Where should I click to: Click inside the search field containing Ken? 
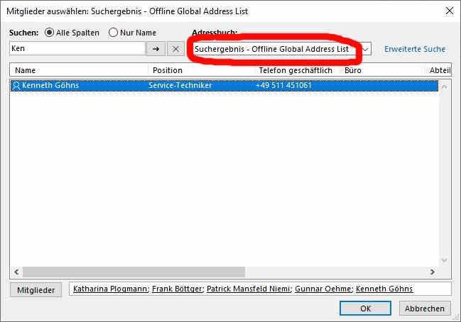pyautogui.click(x=77, y=49)
